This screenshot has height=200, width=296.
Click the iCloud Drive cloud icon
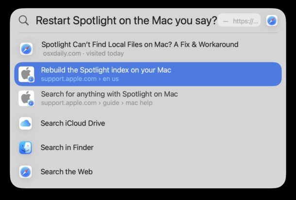point(26,123)
